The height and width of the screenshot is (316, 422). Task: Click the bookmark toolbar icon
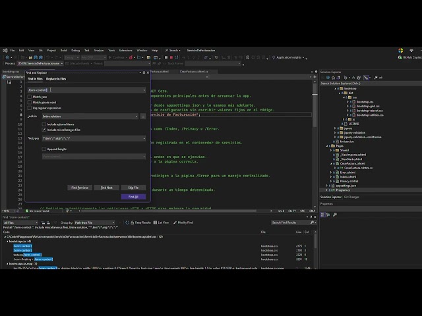(x=248, y=57)
